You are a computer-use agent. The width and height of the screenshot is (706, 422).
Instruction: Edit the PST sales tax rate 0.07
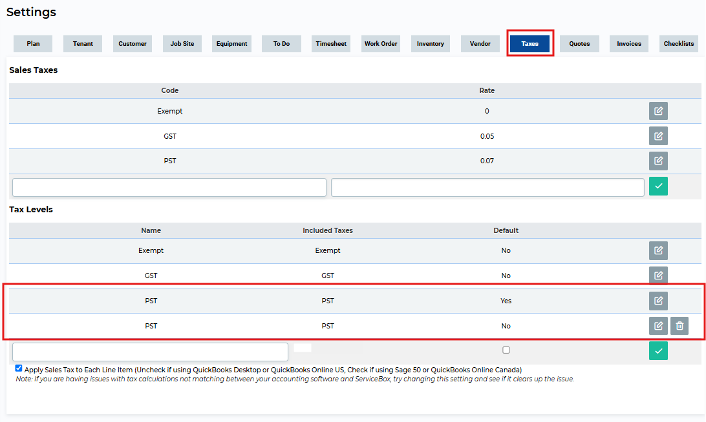coord(658,161)
